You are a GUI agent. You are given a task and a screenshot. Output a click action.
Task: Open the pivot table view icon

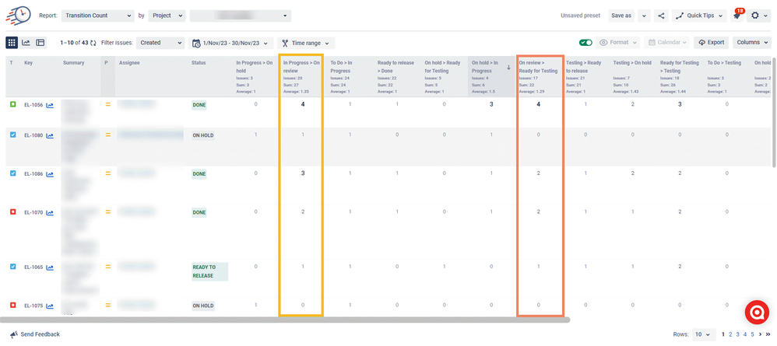[x=40, y=43]
